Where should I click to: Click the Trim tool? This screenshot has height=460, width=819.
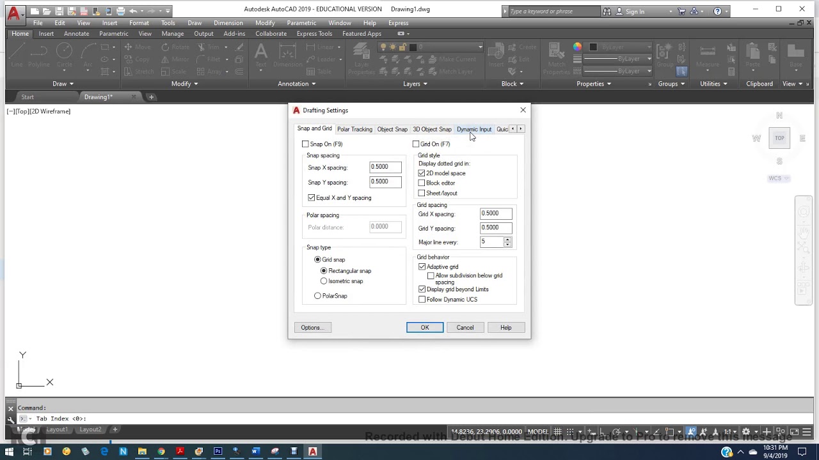[209, 47]
